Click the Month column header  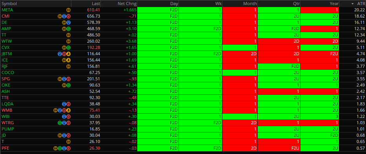click(240, 4)
